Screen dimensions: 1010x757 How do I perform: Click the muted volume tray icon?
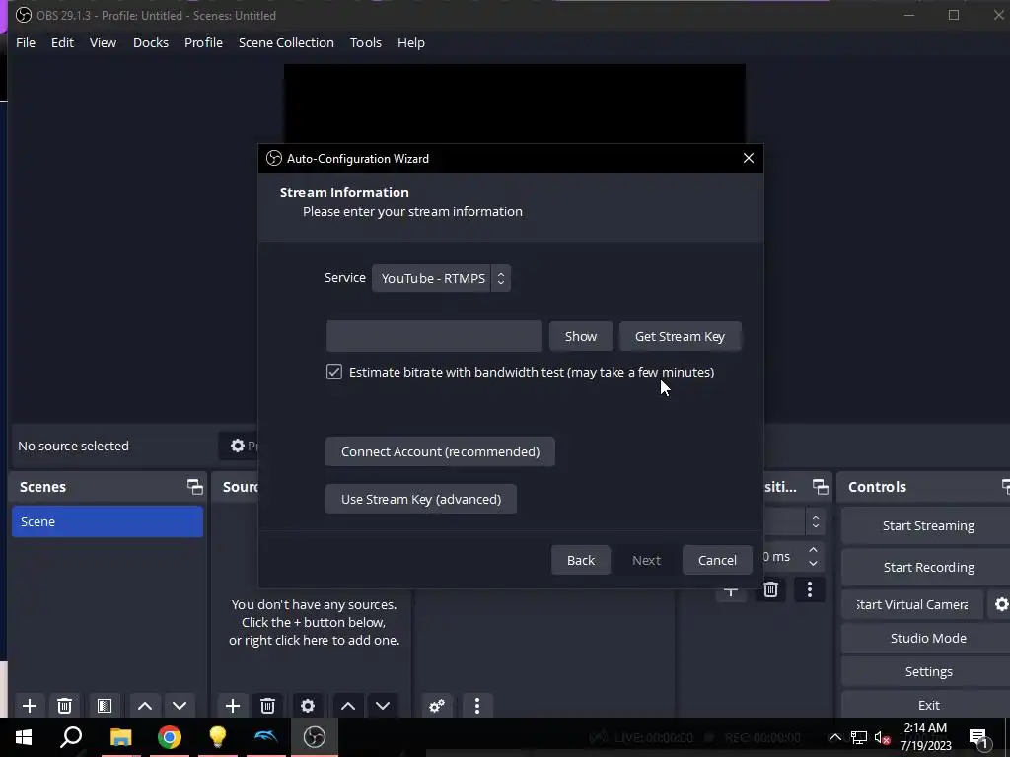tap(882, 737)
